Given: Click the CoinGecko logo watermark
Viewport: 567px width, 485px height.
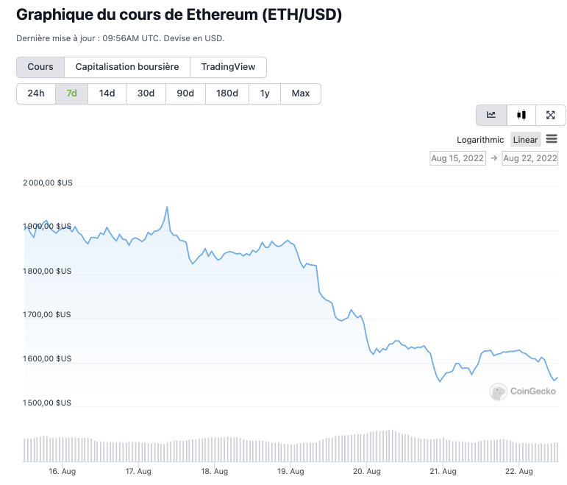Looking at the screenshot, I should point(519,392).
